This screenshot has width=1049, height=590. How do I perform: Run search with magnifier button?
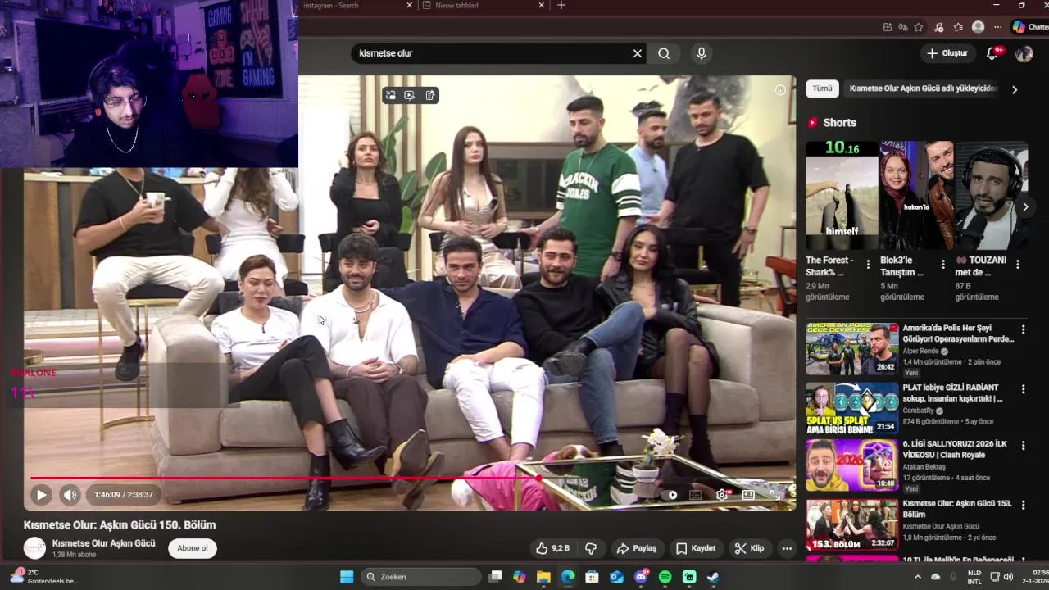pos(664,53)
